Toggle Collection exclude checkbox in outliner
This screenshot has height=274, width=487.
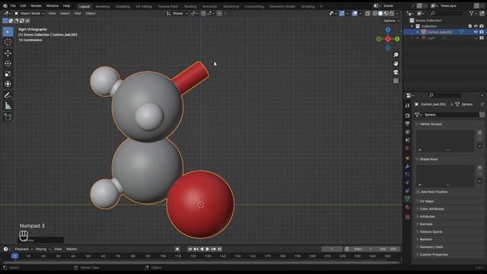click(x=470, y=26)
